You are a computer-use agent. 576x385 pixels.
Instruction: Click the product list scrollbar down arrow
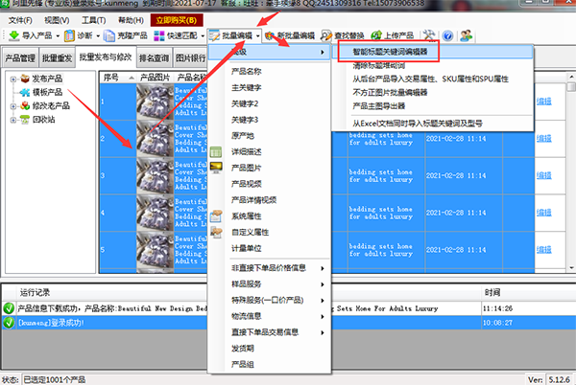pos(571,268)
